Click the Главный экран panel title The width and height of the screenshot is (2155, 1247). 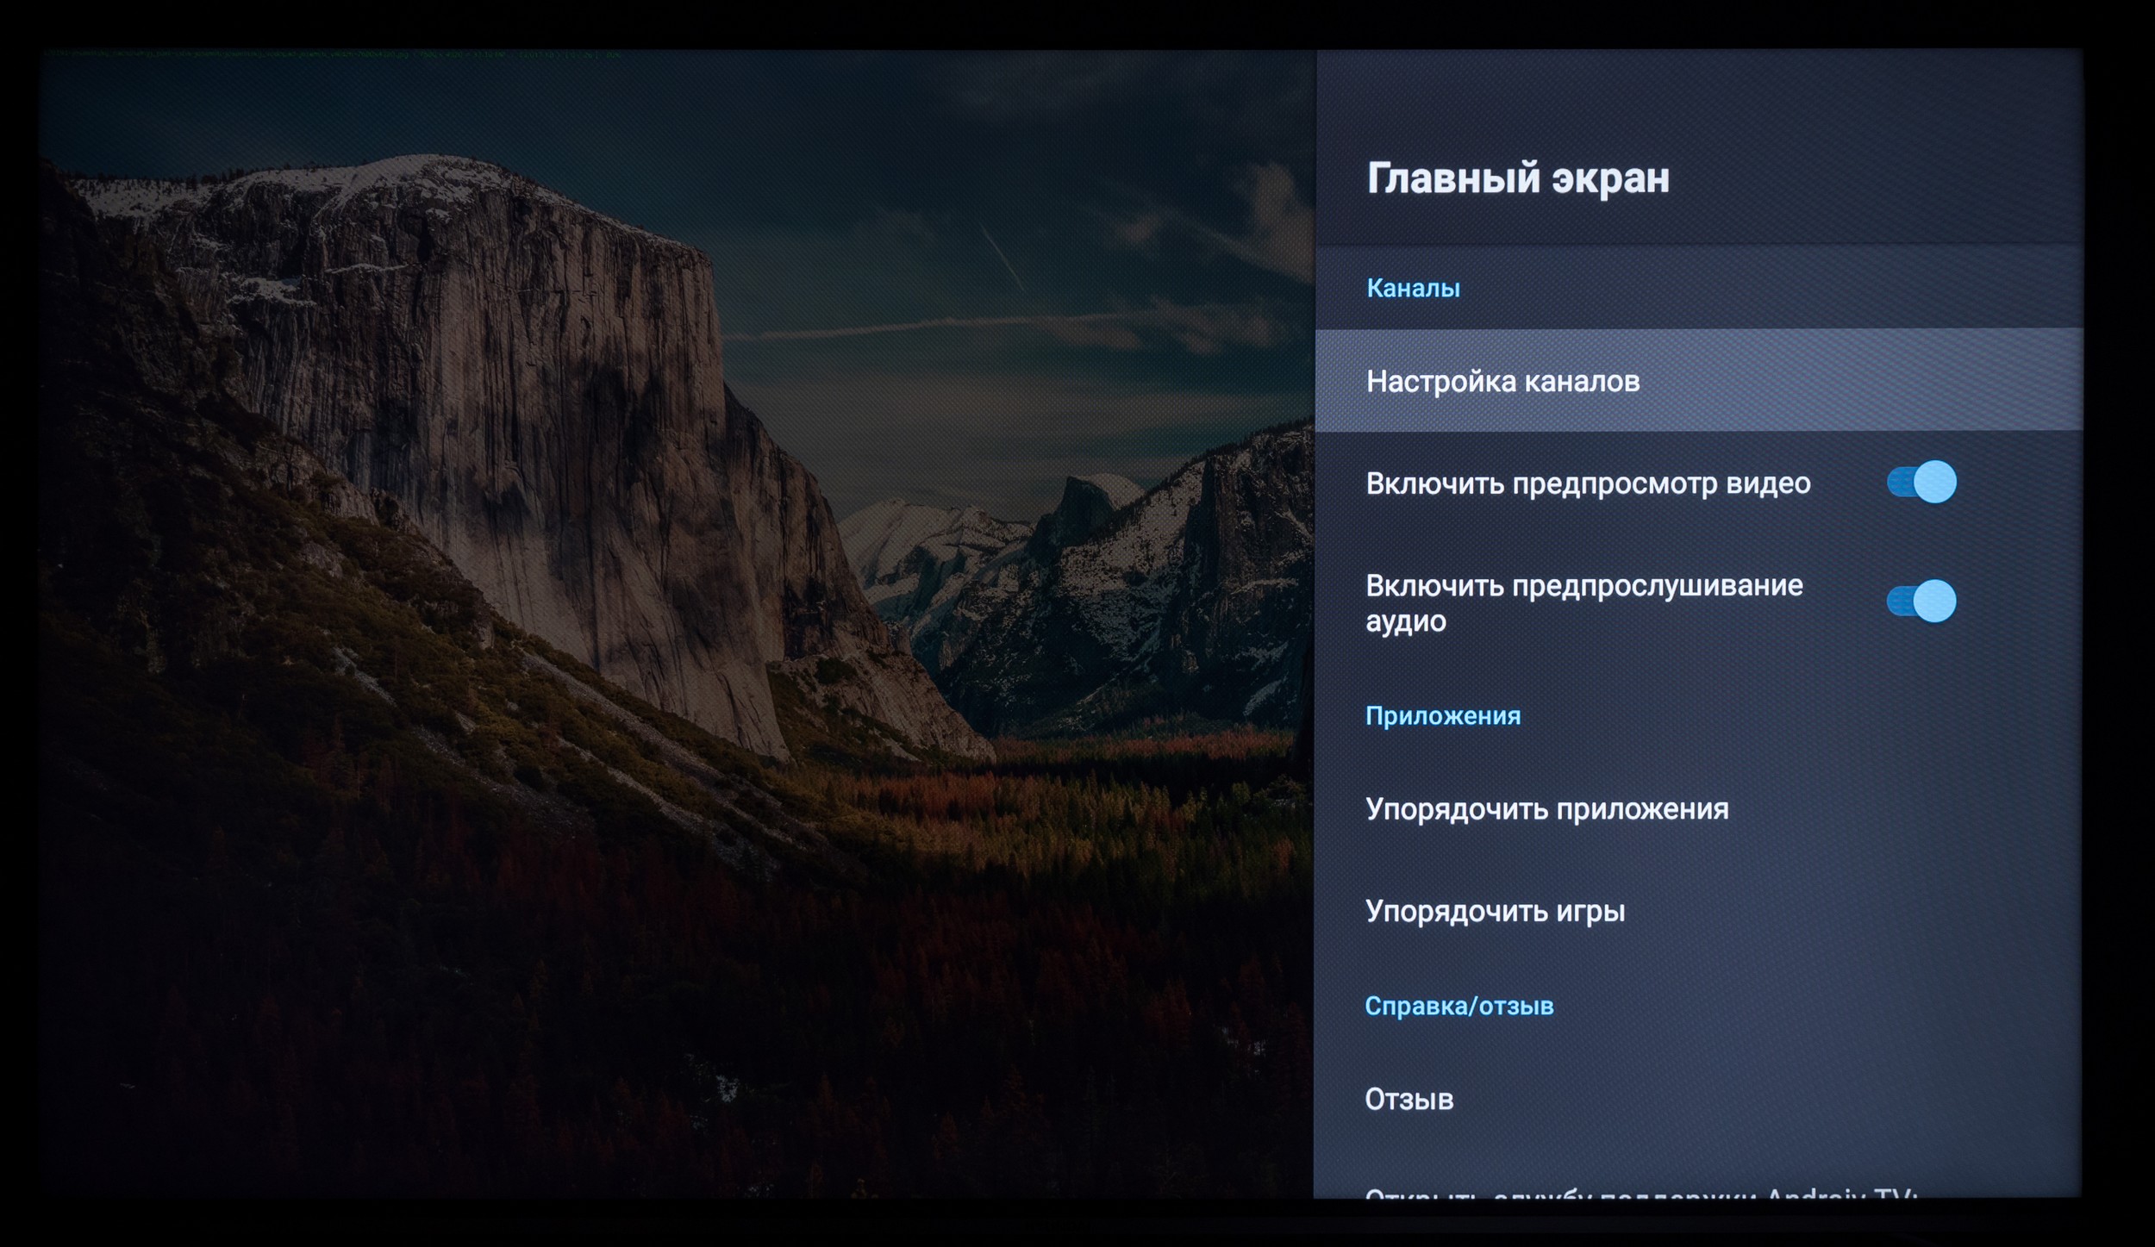tap(1517, 178)
